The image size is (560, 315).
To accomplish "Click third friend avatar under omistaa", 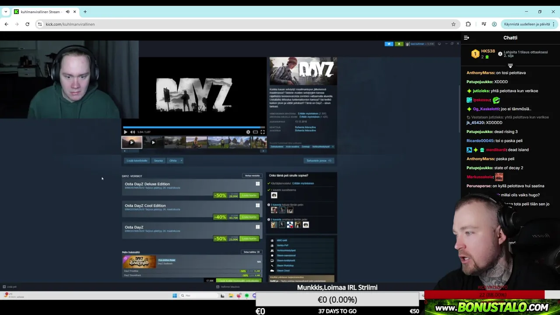I will point(290,225).
